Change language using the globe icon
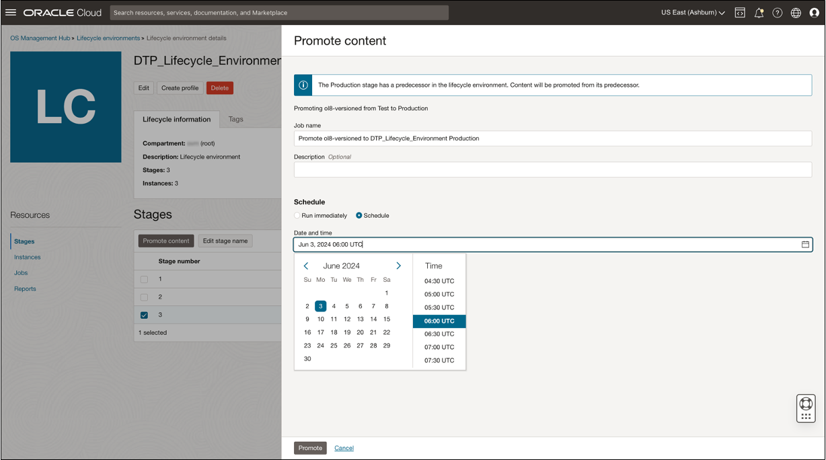 [x=796, y=12]
